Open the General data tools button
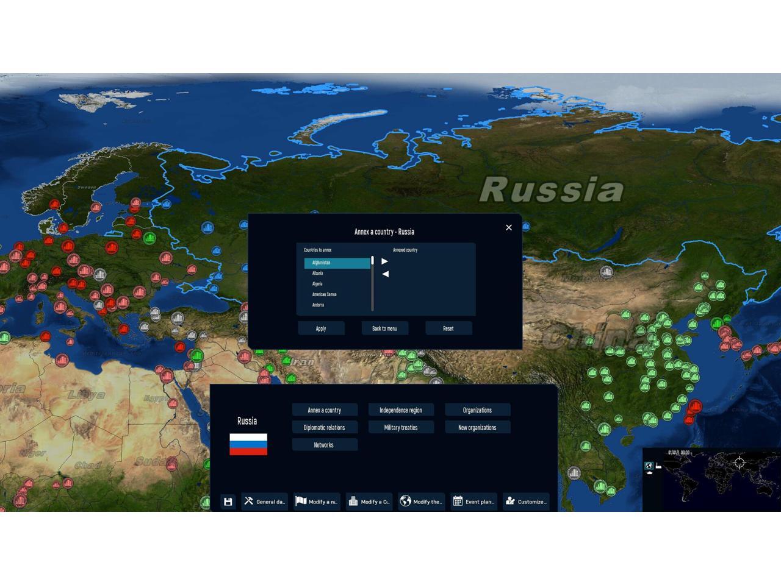Screen dimensions: 781x585 265,502
